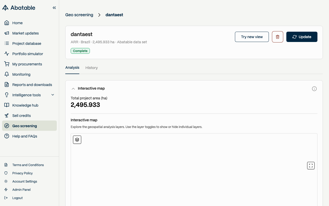Open the Knowledge hub page
Viewport: 329px width, 206px height.
click(29, 105)
